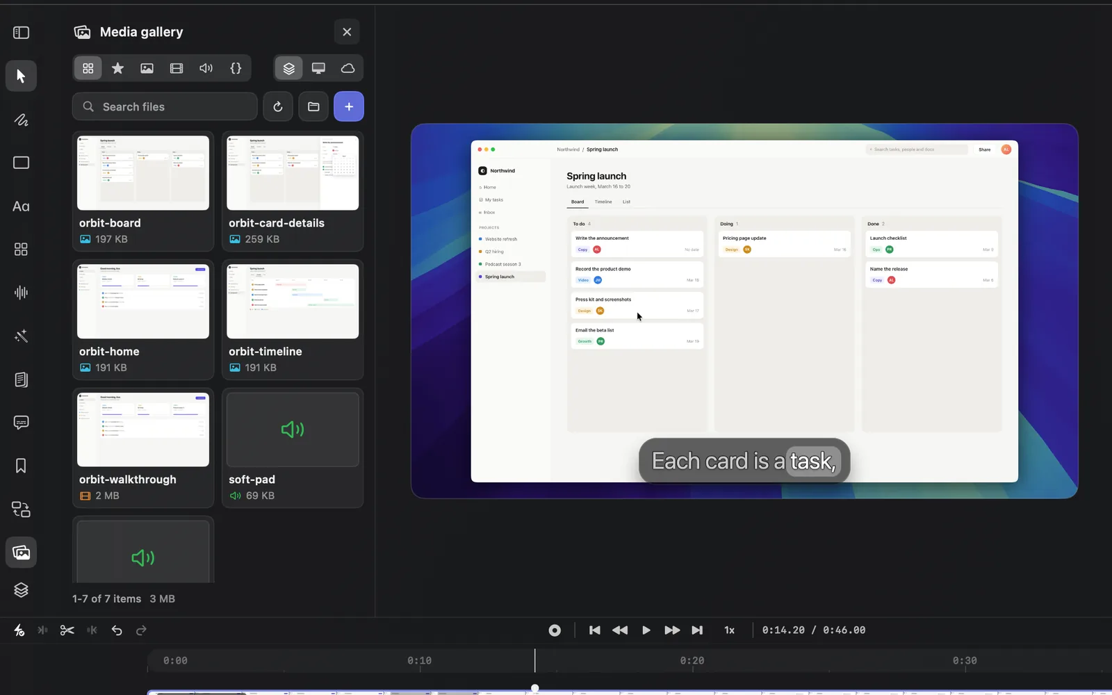
Task: Select the orbit-walkthrough video thumbnail
Action: tap(143, 430)
